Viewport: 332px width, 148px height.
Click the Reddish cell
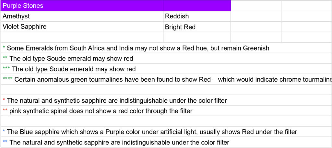click(x=197, y=16)
